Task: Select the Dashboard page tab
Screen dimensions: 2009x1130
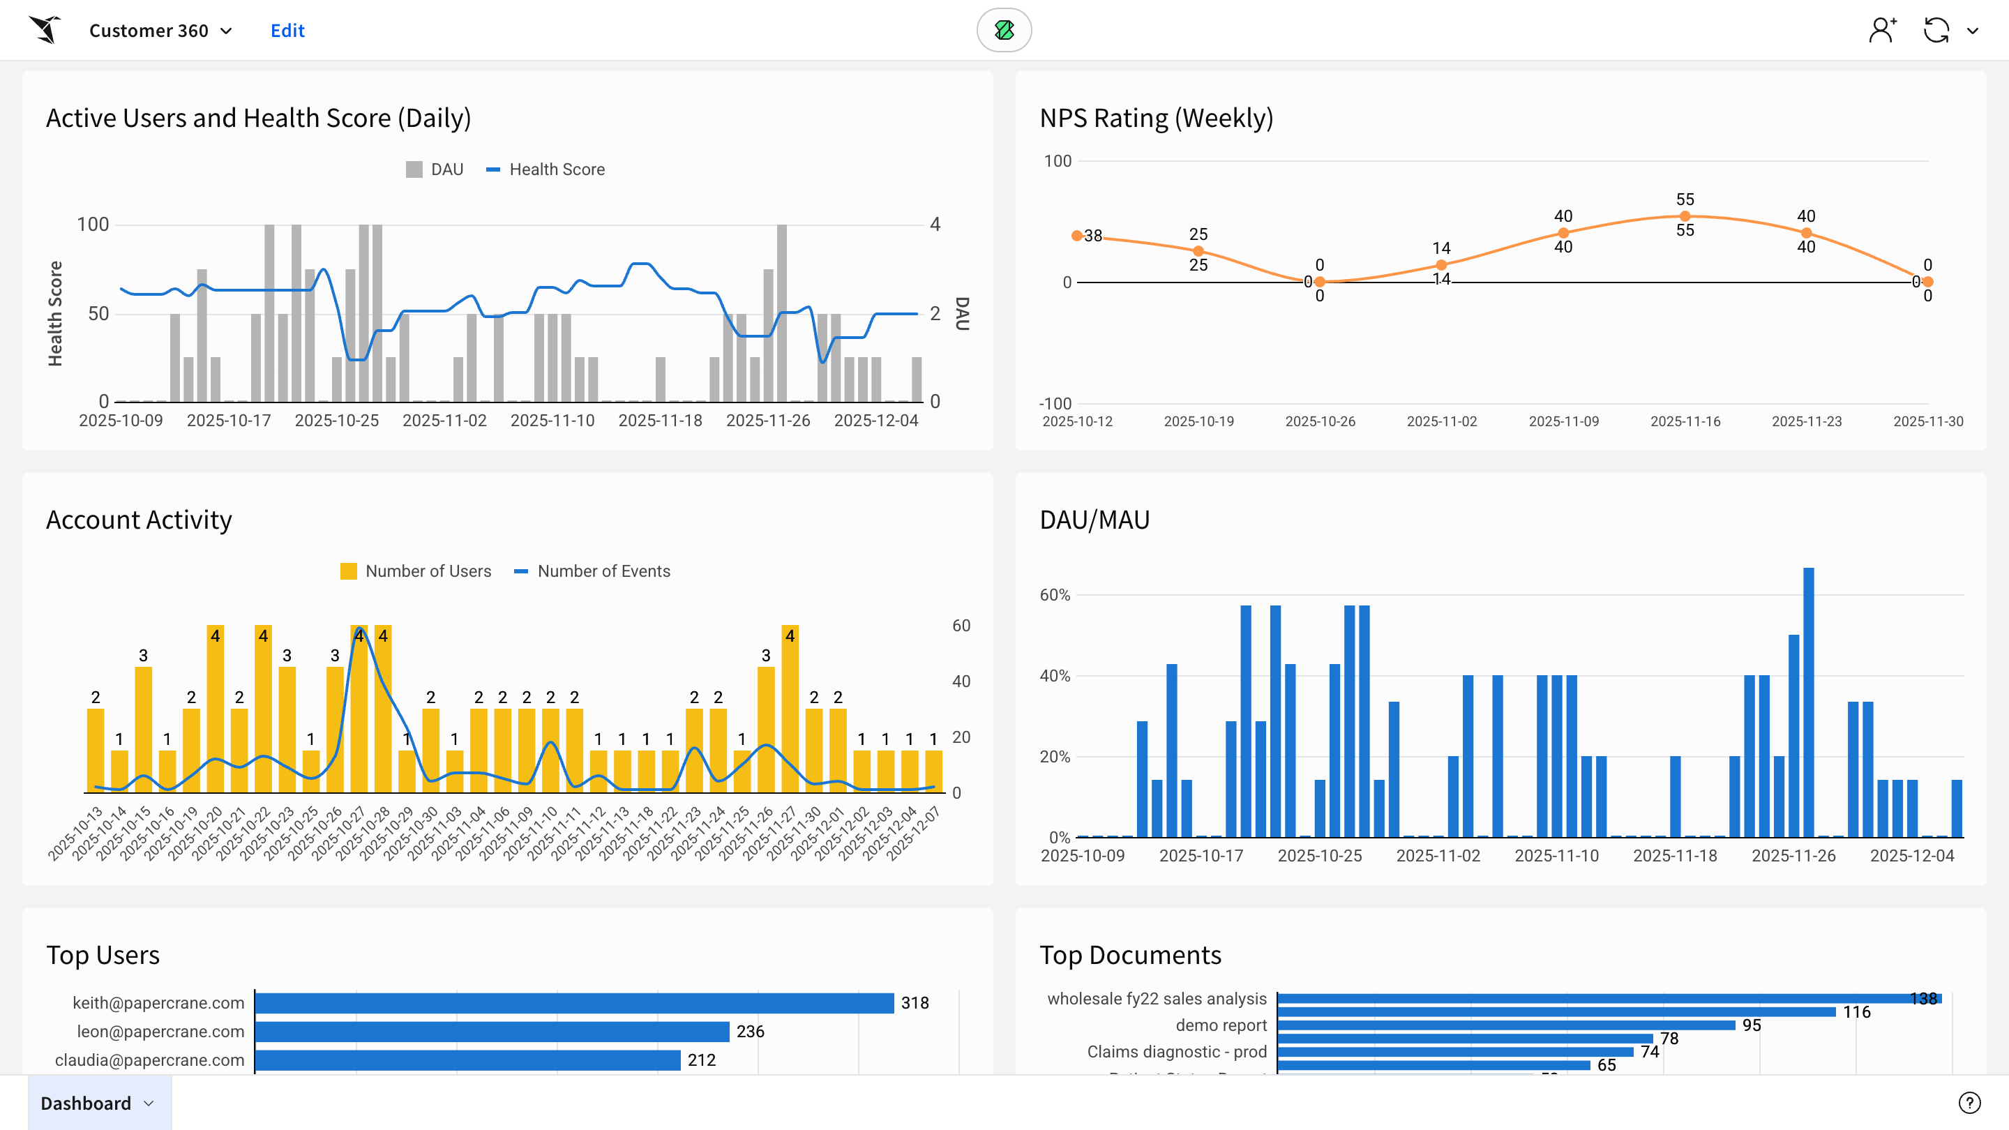Action: tap(86, 1103)
